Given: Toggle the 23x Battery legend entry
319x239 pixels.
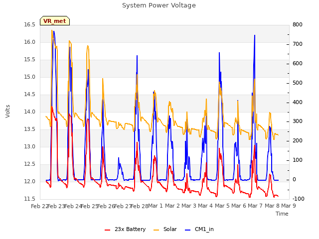Looking at the screenshot, I should (x=125, y=229).
